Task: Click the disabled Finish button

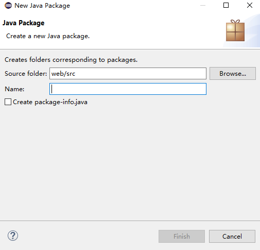Action: pyautogui.click(x=182, y=236)
